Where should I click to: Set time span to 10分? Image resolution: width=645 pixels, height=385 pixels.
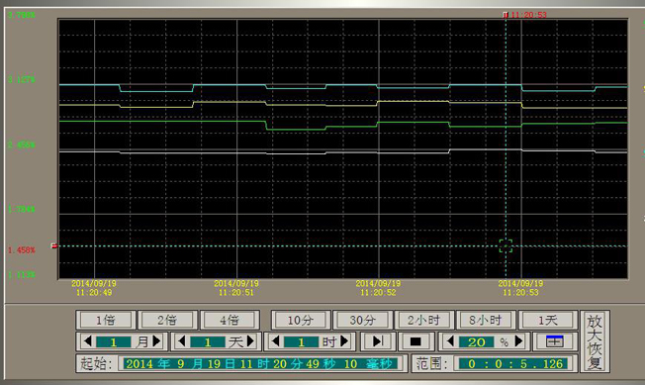point(301,320)
